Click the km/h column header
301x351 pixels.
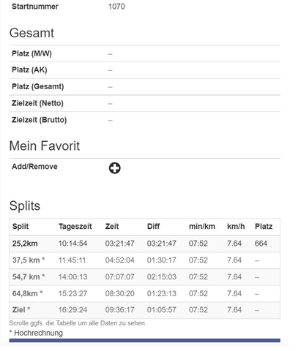tap(236, 227)
